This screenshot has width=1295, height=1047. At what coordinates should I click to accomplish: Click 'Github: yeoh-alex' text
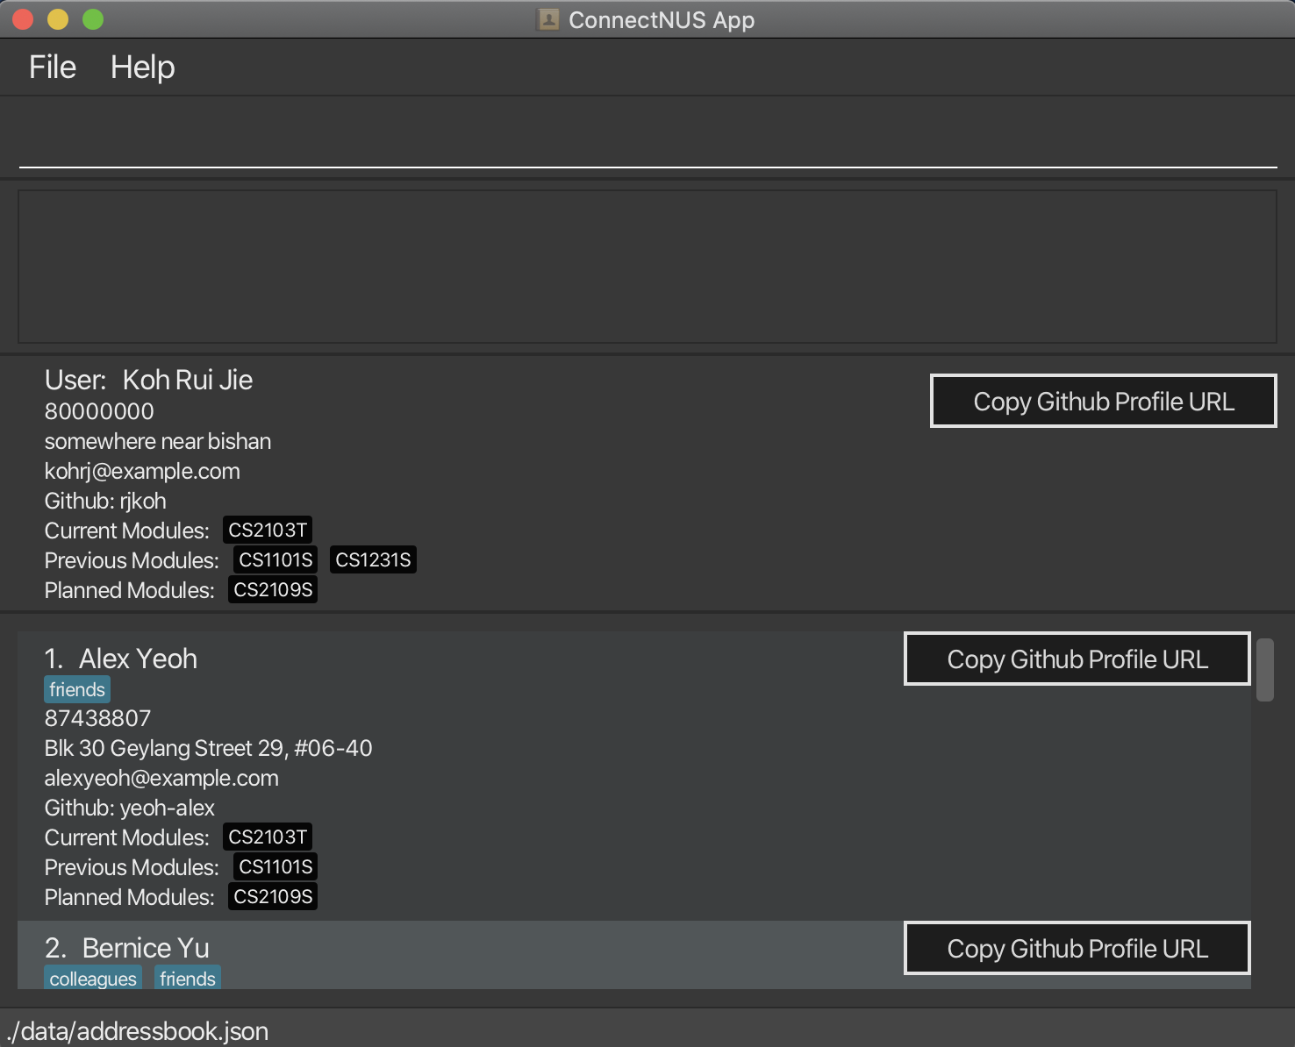(x=129, y=808)
